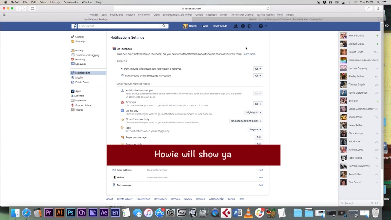Image resolution: width=391 pixels, height=220 pixels.
Task: Click the 'Find friends' search field
Action: click(x=119, y=26)
